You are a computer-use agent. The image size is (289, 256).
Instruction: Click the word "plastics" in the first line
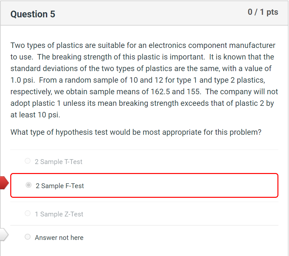pyautogui.click(x=70, y=45)
